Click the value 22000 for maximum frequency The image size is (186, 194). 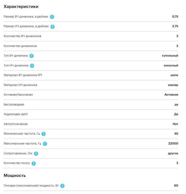click(x=173, y=143)
